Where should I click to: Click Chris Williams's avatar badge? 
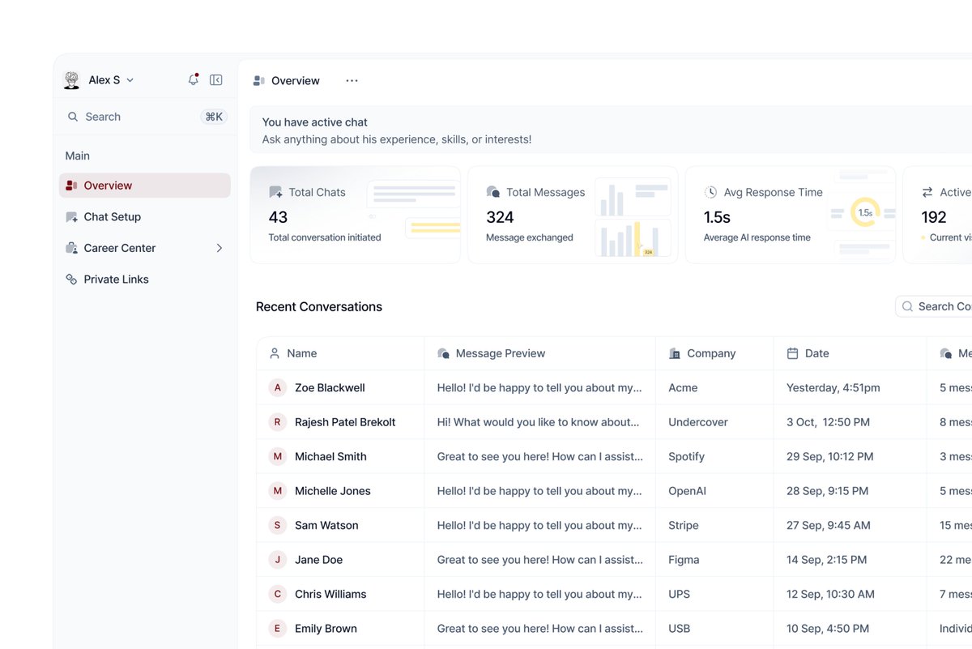click(x=278, y=595)
